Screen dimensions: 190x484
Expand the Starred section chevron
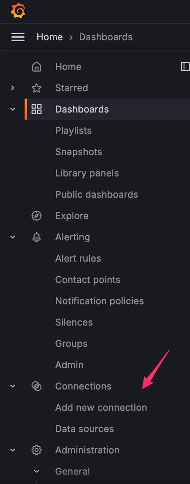[x=13, y=88]
